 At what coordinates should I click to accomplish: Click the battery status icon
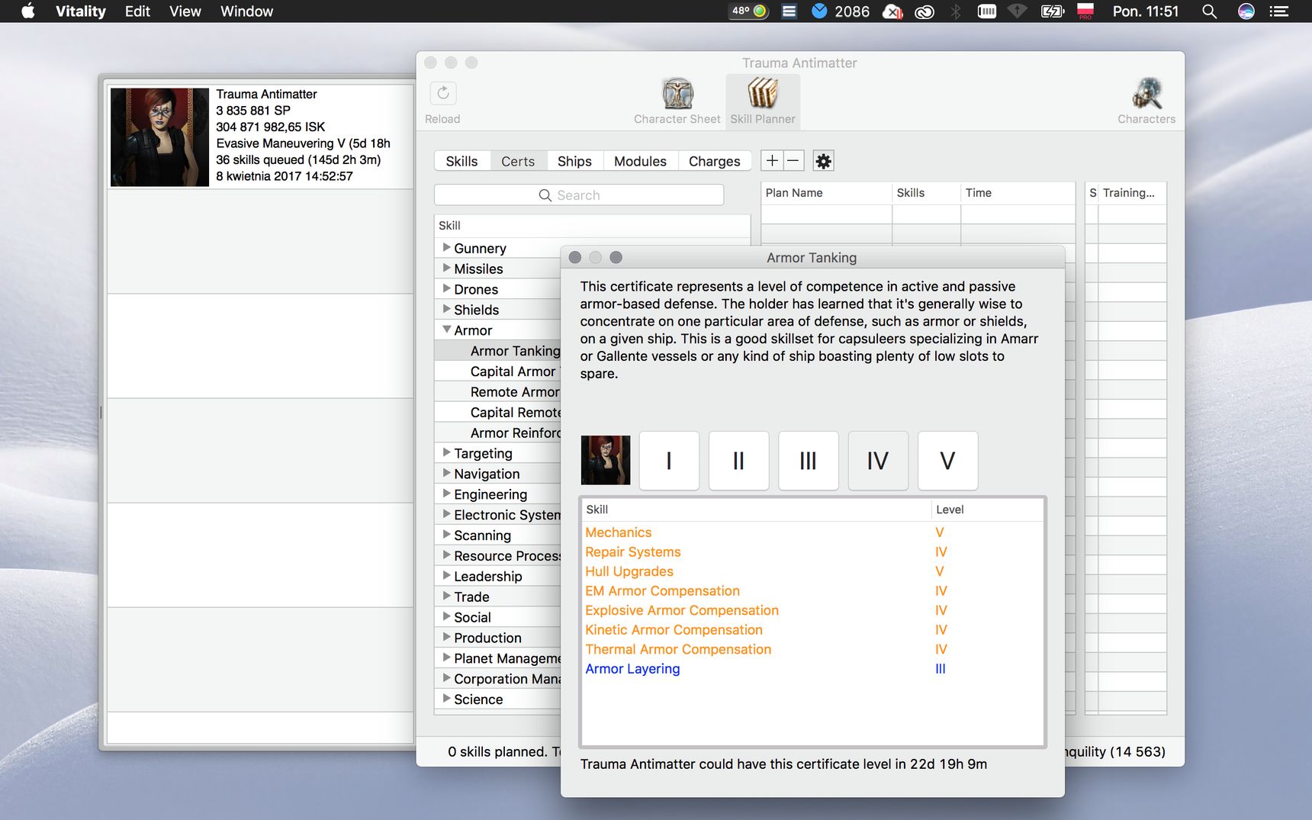pos(1052,11)
